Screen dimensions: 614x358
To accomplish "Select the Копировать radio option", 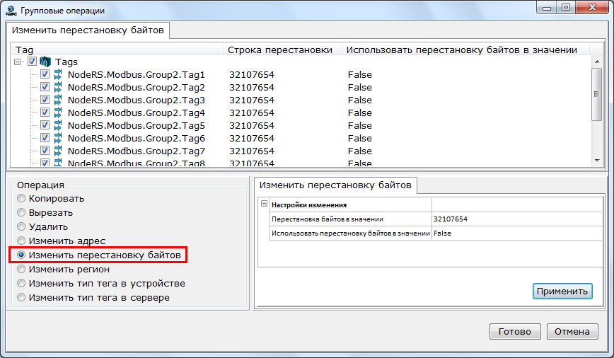I will (x=21, y=199).
